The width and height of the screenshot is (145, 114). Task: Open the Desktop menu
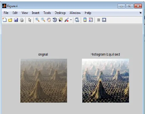[60, 13]
